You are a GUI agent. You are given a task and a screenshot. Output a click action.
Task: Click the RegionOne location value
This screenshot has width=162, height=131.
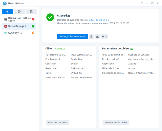pos(77,59)
